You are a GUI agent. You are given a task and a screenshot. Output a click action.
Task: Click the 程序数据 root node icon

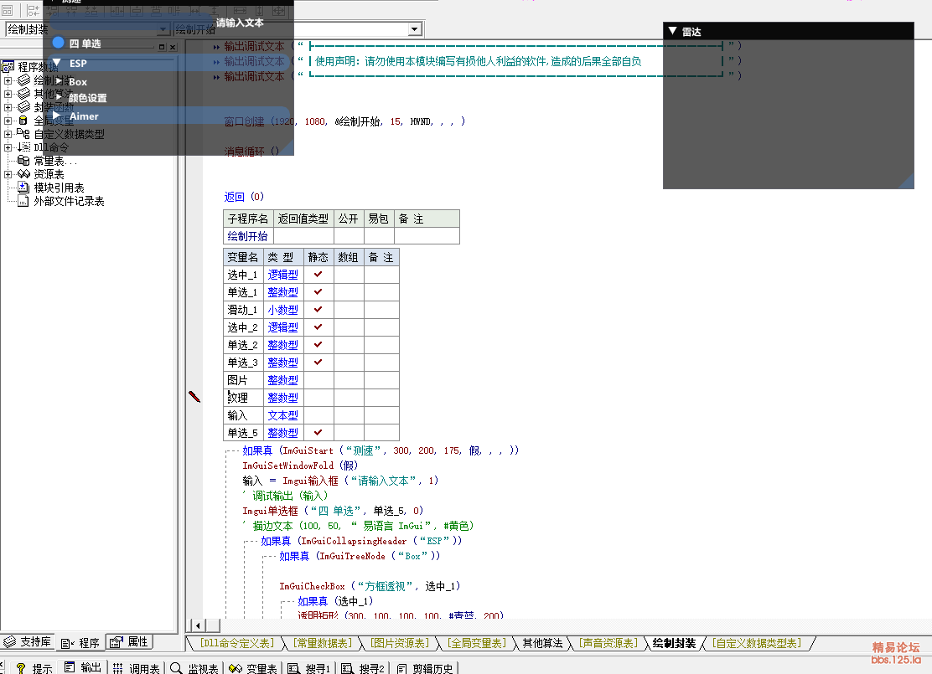(8, 67)
